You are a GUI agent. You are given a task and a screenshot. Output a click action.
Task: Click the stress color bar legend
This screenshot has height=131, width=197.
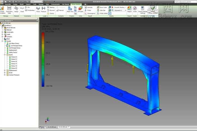43,59
